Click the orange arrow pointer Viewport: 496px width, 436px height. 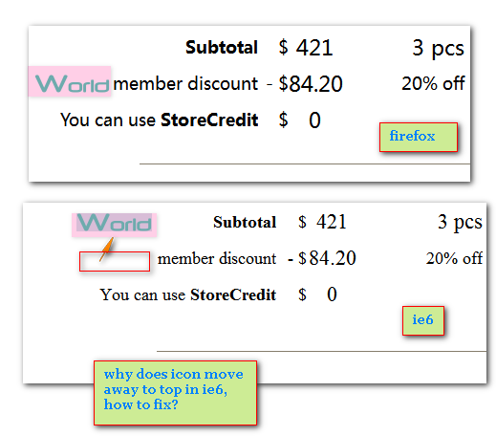pos(106,250)
